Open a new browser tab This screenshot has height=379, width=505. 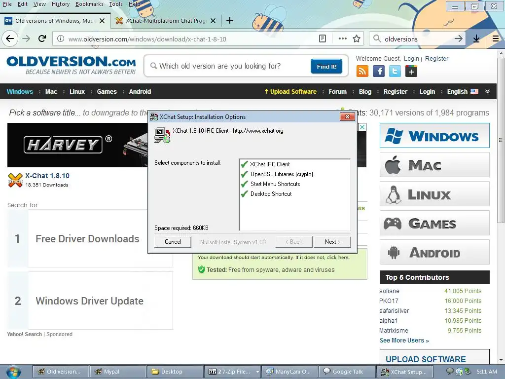coord(230,20)
